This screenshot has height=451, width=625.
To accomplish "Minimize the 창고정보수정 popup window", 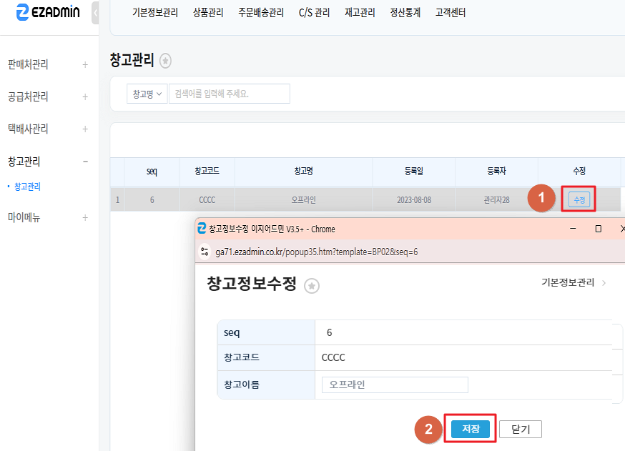I will point(573,229).
